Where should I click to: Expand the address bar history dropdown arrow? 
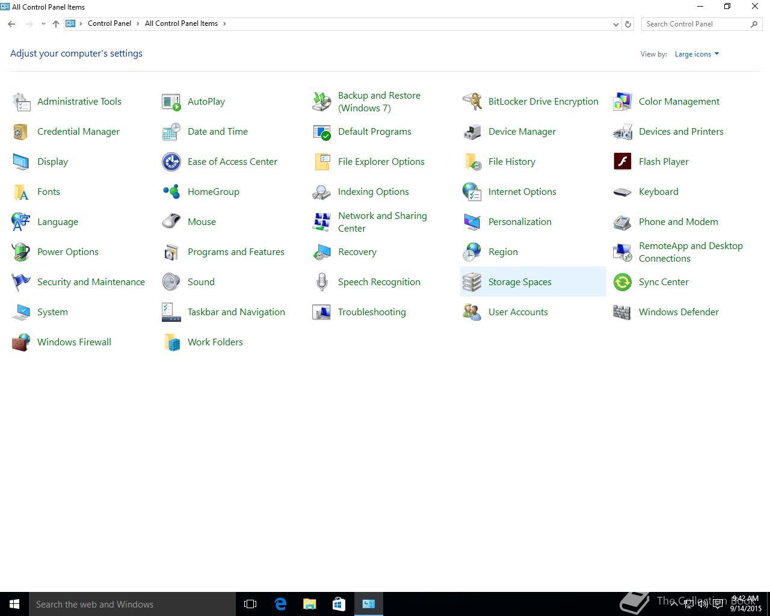(615, 24)
